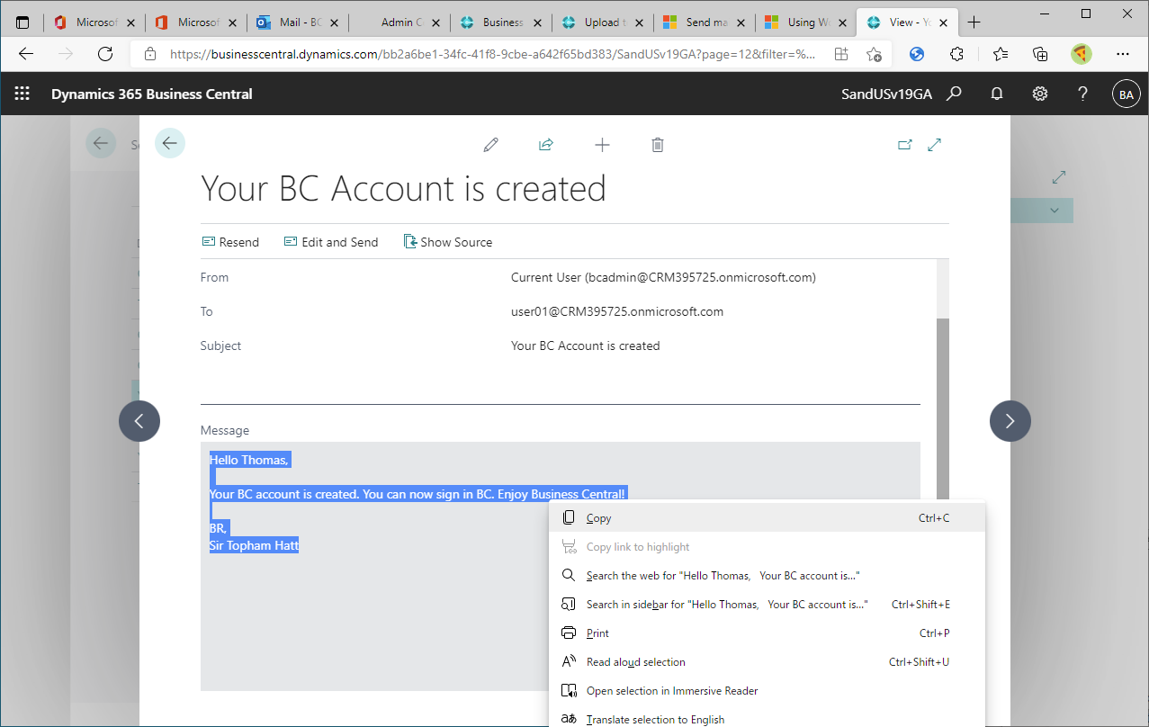Pop out the page in a new window

point(905,144)
